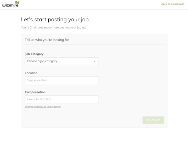Click the 'Let's start posting your job.' heading

(55, 19)
